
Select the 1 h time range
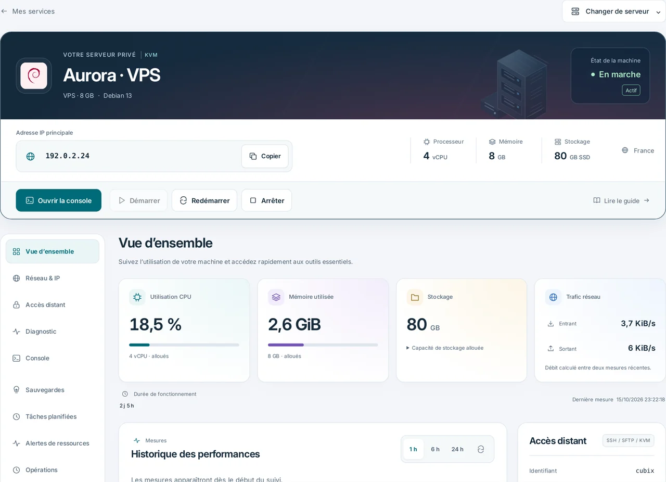[x=413, y=449]
